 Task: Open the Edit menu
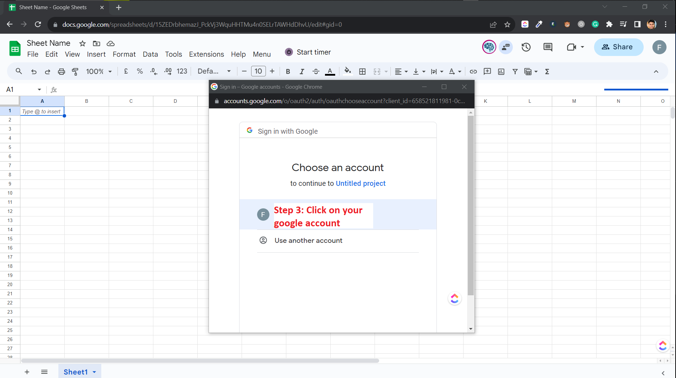point(51,54)
